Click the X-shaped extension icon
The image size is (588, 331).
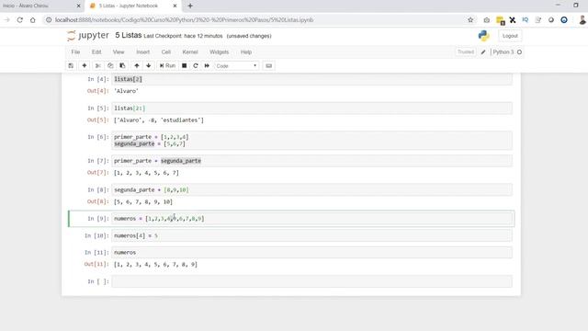pos(513,20)
